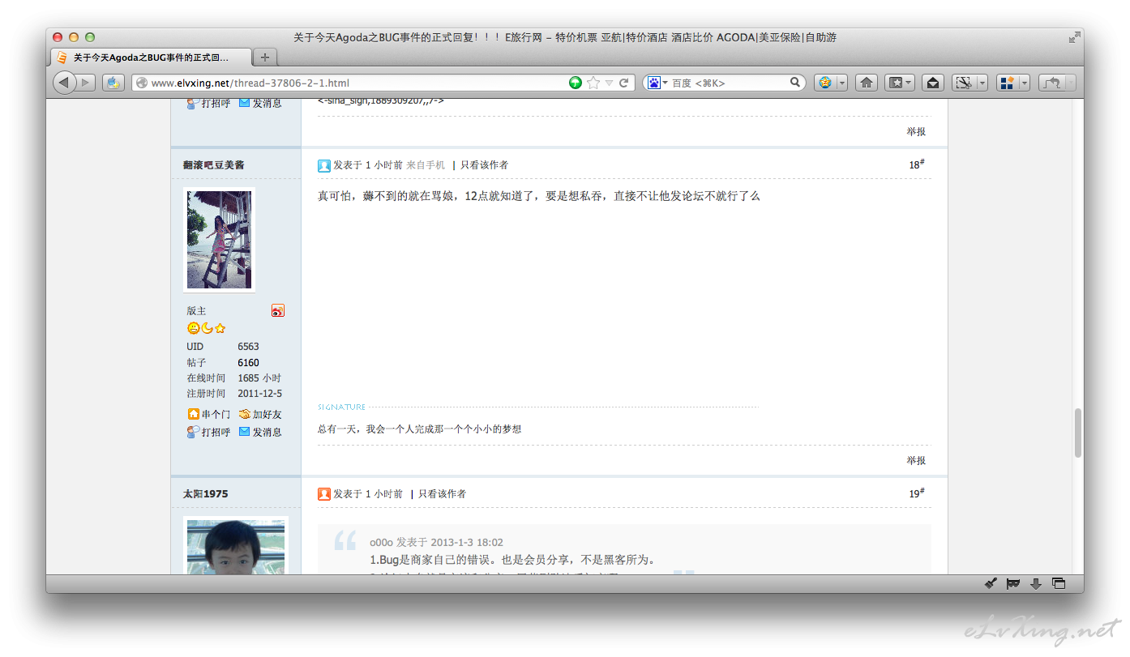Click the registration date 2011-12-5
This screenshot has width=1130, height=657.
tap(259, 394)
